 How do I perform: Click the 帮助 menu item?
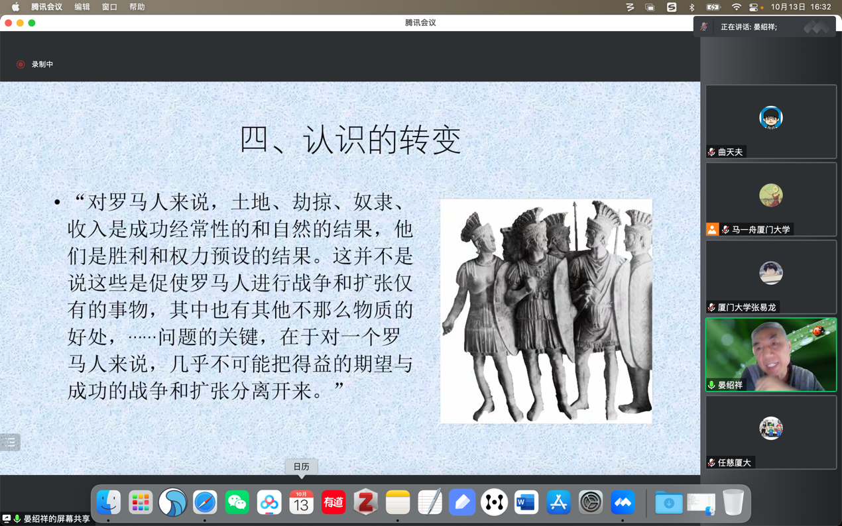(x=137, y=7)
